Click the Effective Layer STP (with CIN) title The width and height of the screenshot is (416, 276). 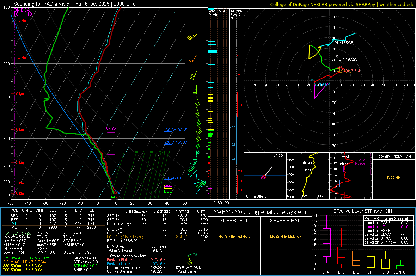(363, 211)
